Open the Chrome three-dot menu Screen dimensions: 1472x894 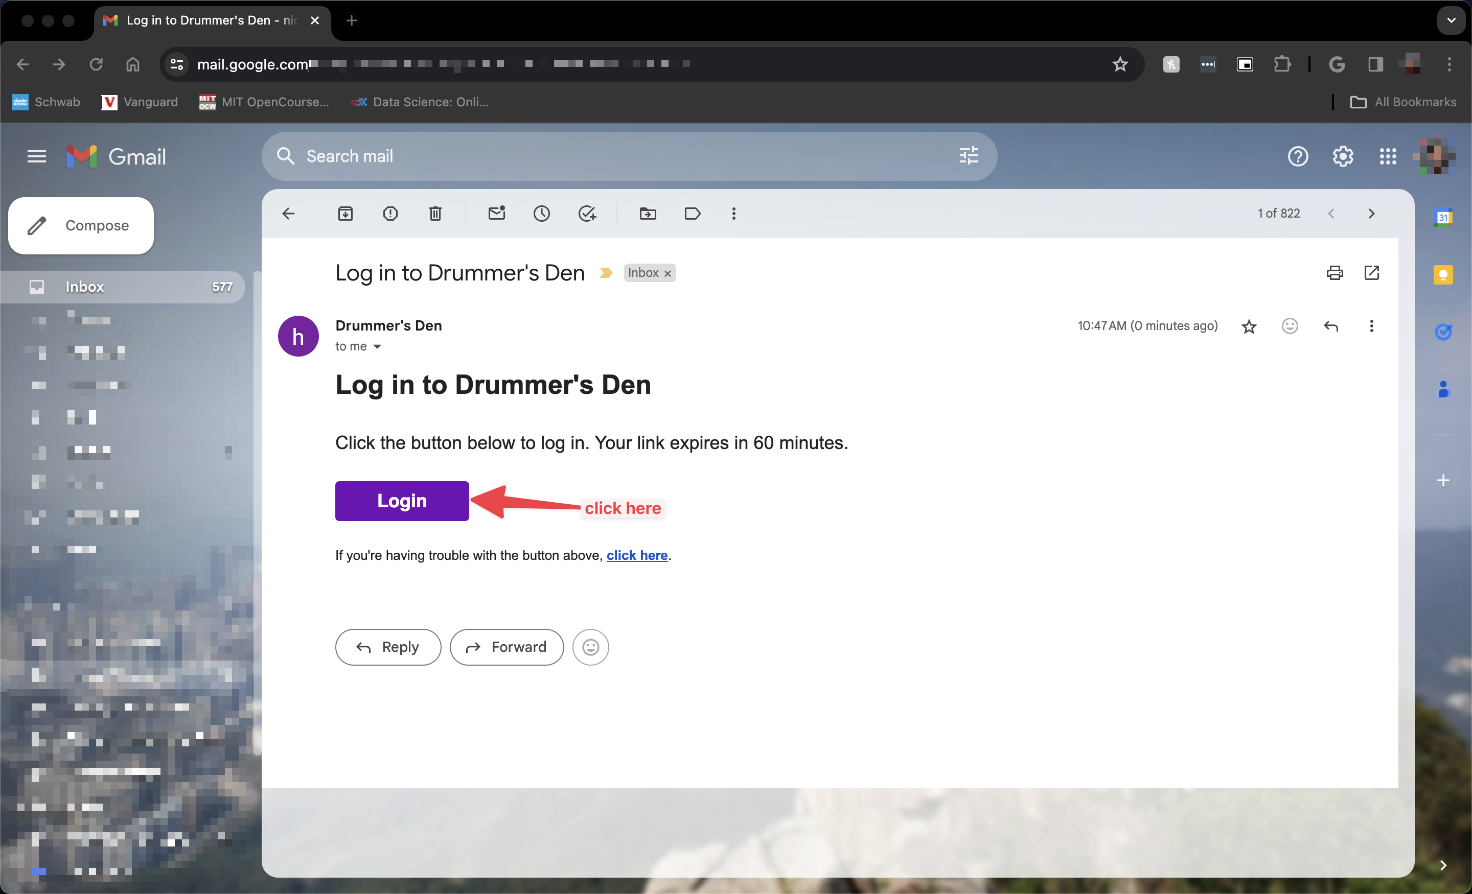(1450, 64)
